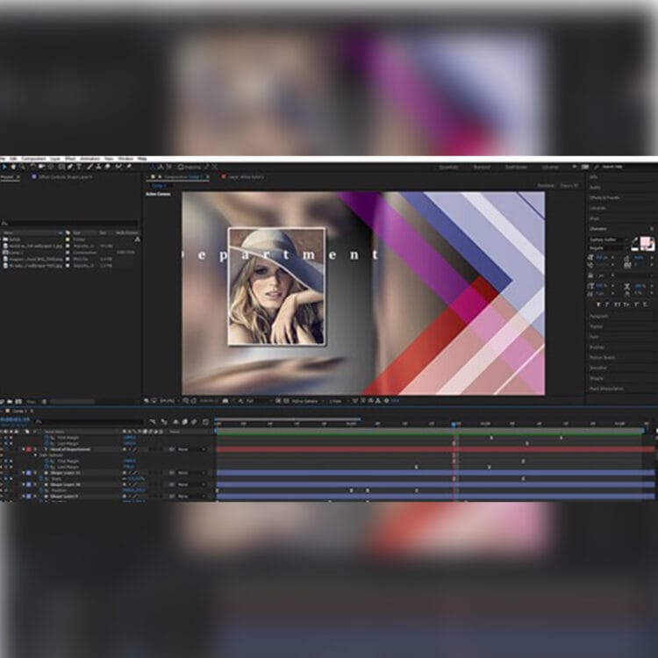Toggle visibility of Shape Layer 11
Viewport: 658px width, 658px height.
(4, 473)
